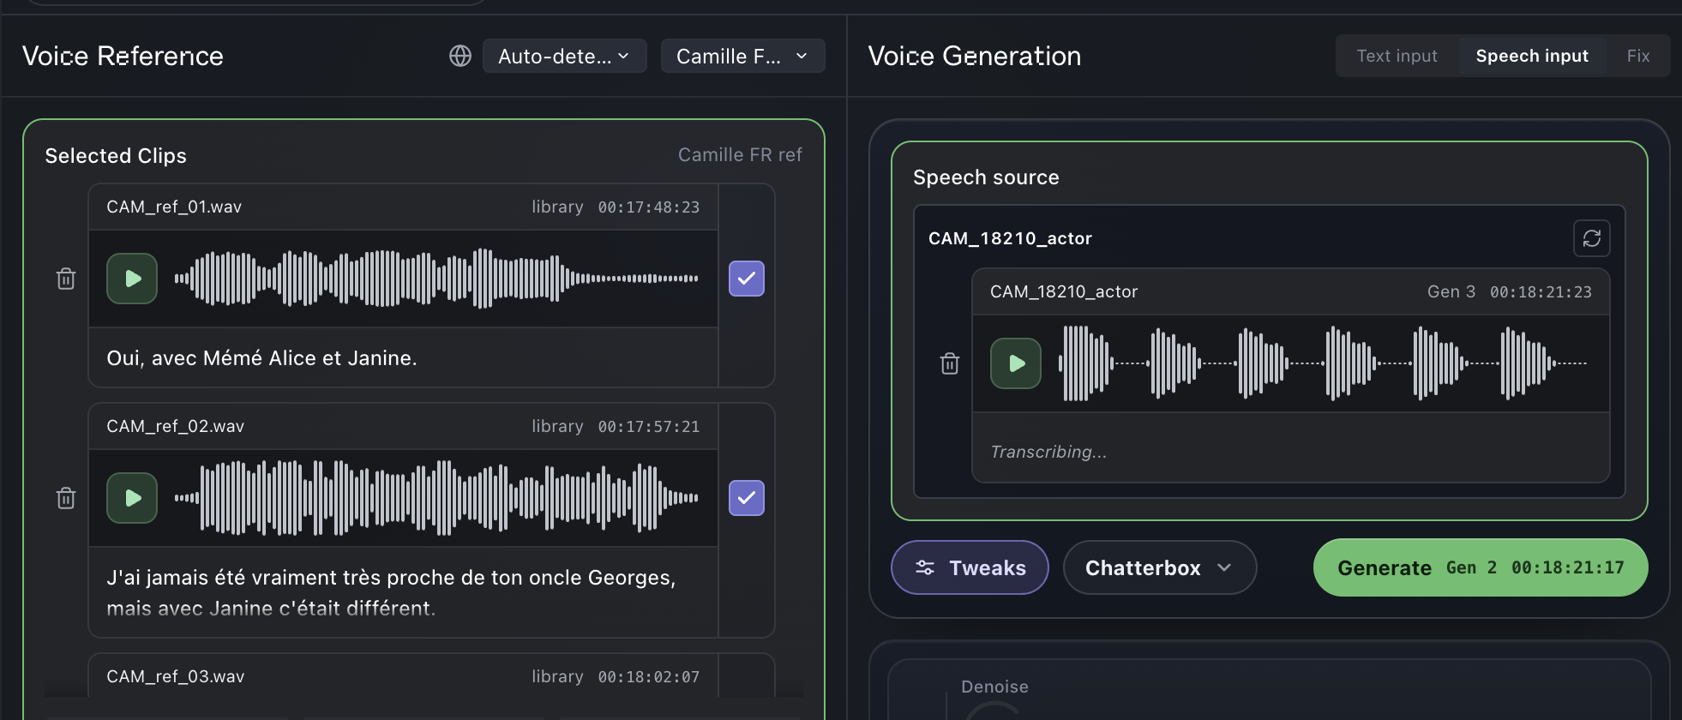1682x720 pixels.
Task: Switch to the Speech input tab
Action: (1532, 56)
